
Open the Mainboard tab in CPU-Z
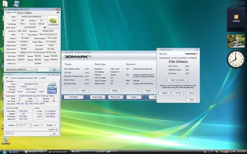22,78
